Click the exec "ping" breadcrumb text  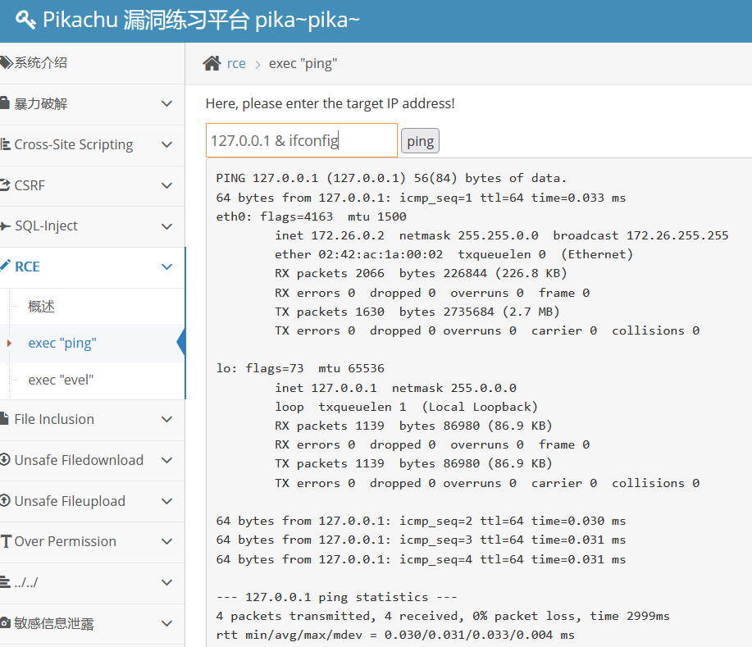[303, 63]
